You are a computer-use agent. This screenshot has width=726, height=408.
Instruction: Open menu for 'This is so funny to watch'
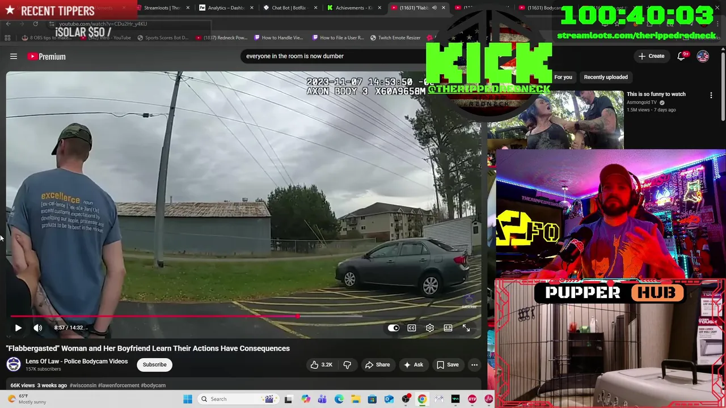tap(711, 95)
